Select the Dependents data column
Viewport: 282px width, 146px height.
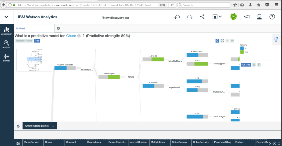[96, 142]
